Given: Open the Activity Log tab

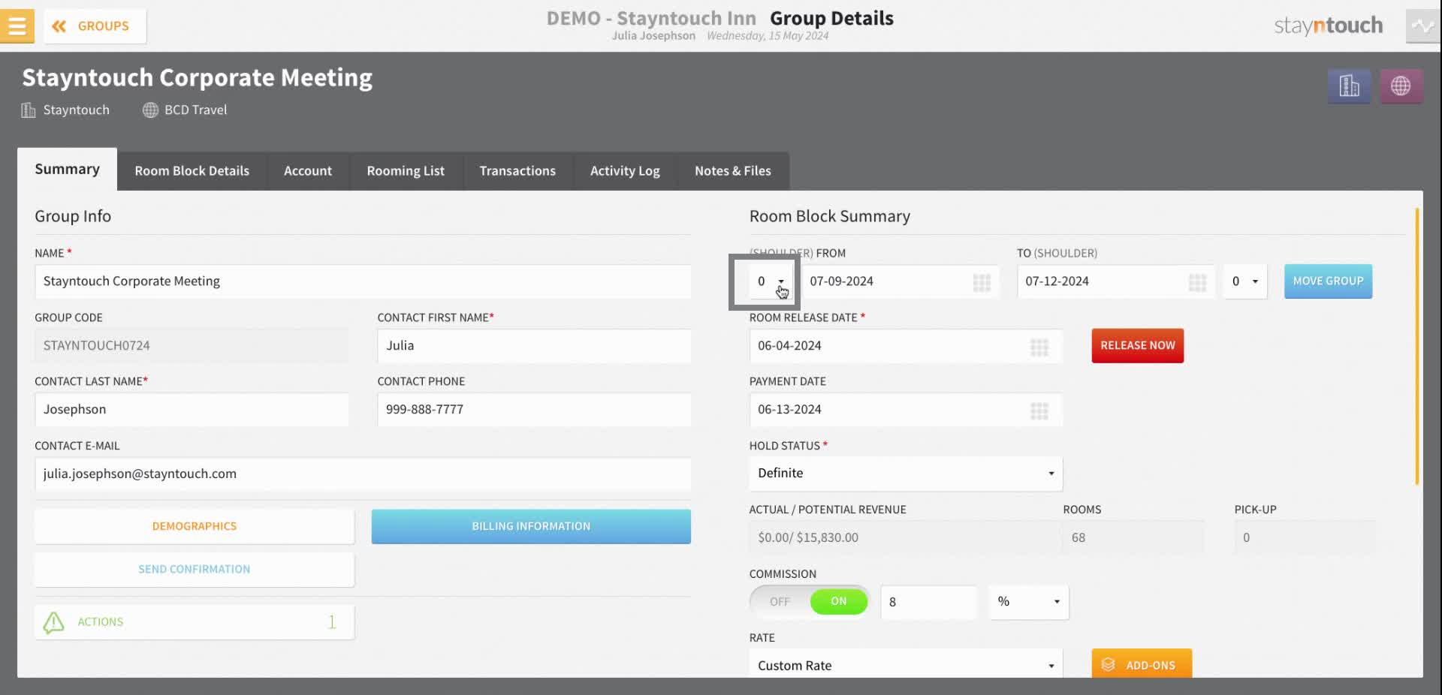Looking at the screenshot, I should (625, 171).
